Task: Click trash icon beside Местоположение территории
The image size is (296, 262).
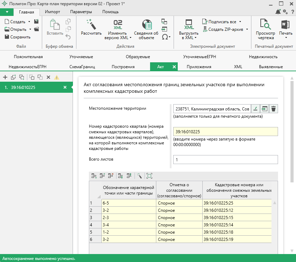Action: (274, 109)
